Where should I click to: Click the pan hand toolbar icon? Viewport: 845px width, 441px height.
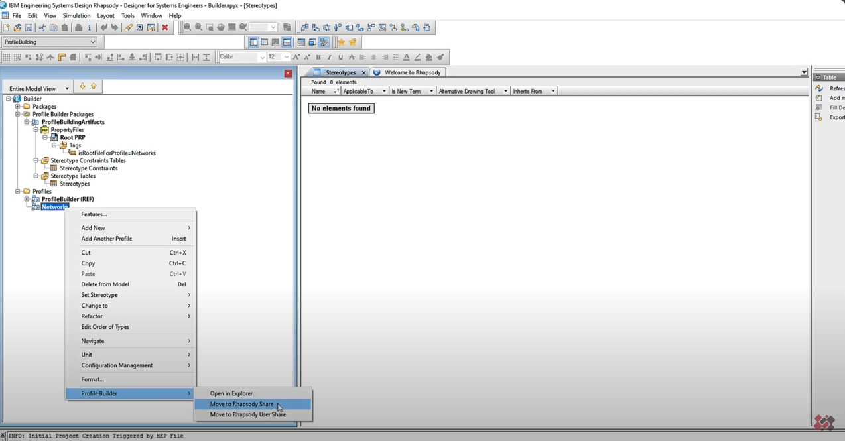[x=221, y=27]
